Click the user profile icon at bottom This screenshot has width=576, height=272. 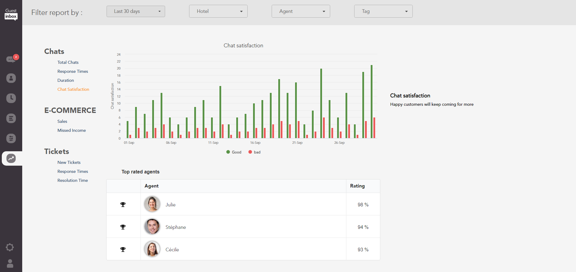tap(10, 263)
